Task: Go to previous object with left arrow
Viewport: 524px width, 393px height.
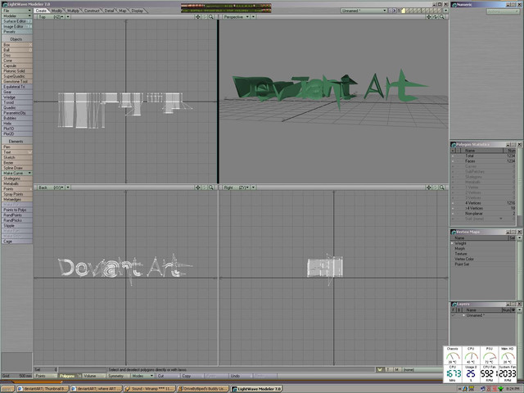Action: point(390,11)
